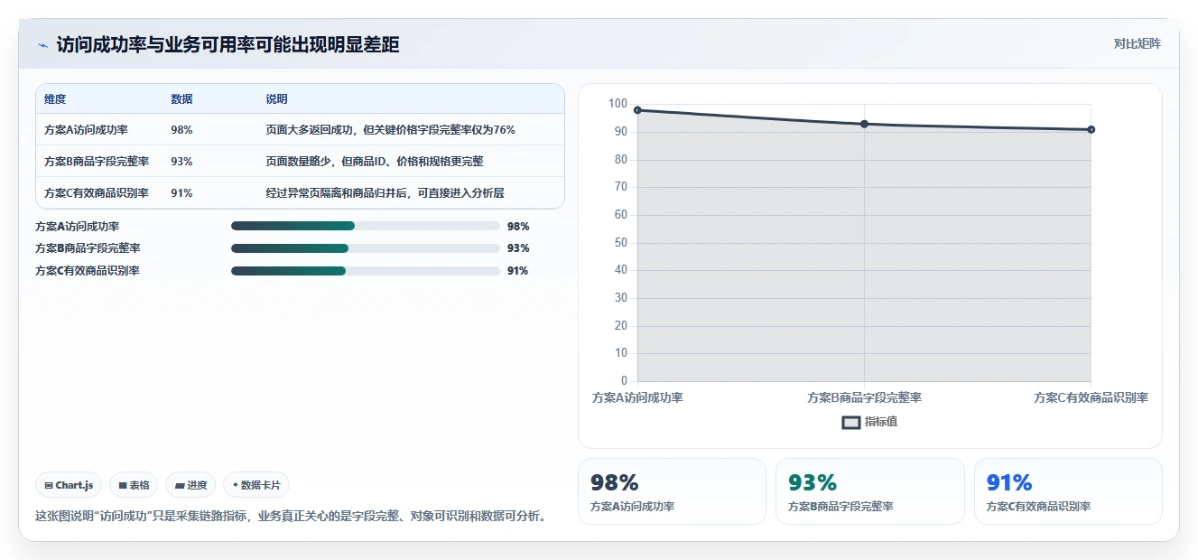
Task: Click x-axis label 方案B商品字段完整率
Action: [864, 397]
